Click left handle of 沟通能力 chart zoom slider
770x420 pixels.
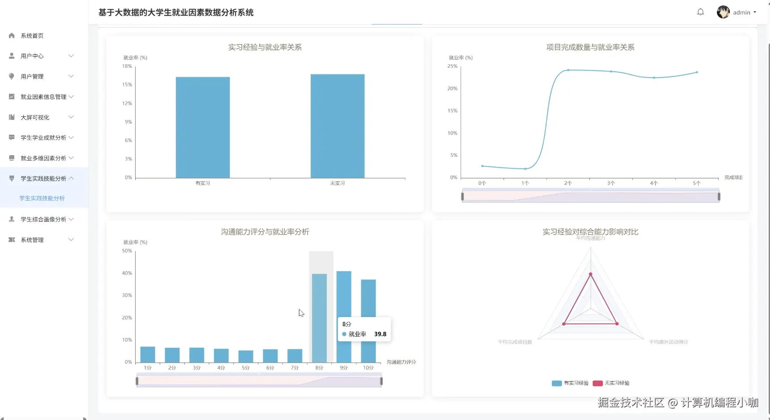click(137, 381)
